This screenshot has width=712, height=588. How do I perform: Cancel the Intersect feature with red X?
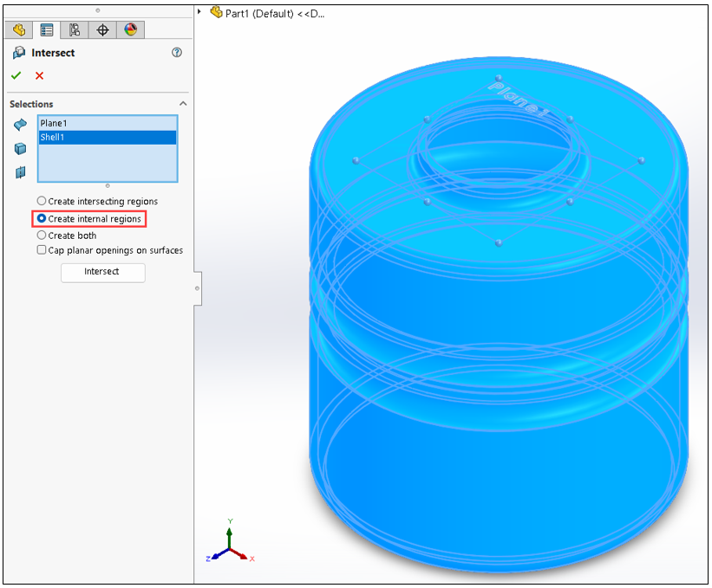38,75
